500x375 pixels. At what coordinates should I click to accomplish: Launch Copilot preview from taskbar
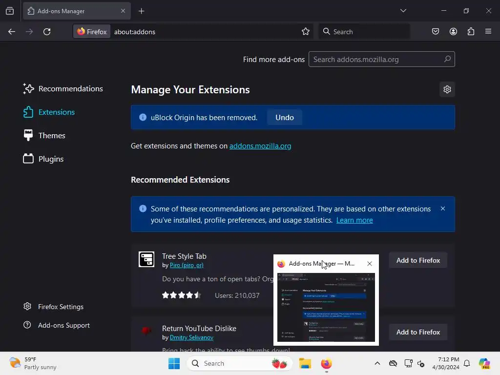pos(484,363)
